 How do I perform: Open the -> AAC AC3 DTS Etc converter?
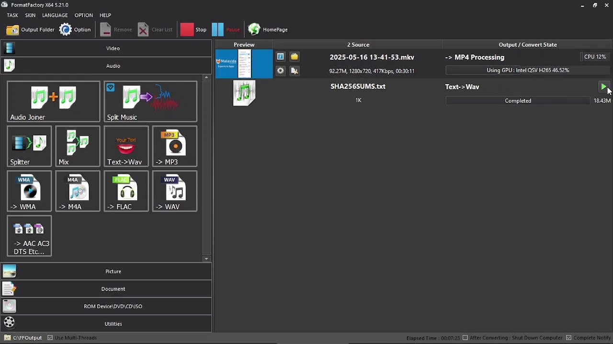coord(29,236)
